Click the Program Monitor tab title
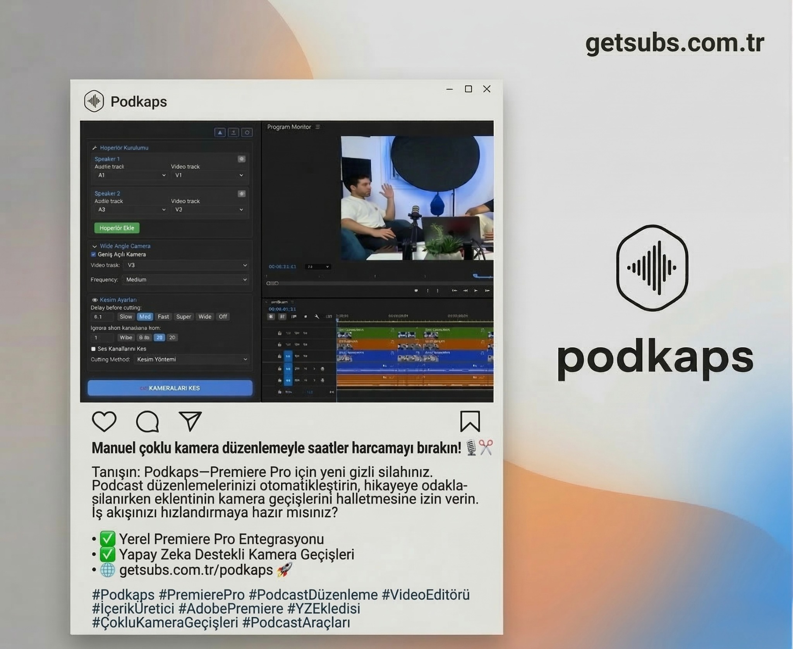The image size is (793, 649). 289,127
